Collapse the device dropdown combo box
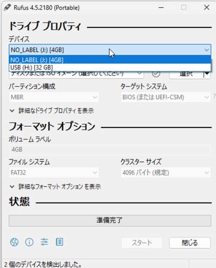The width and height of the screenshot is (216, 268). pos(110,50)
